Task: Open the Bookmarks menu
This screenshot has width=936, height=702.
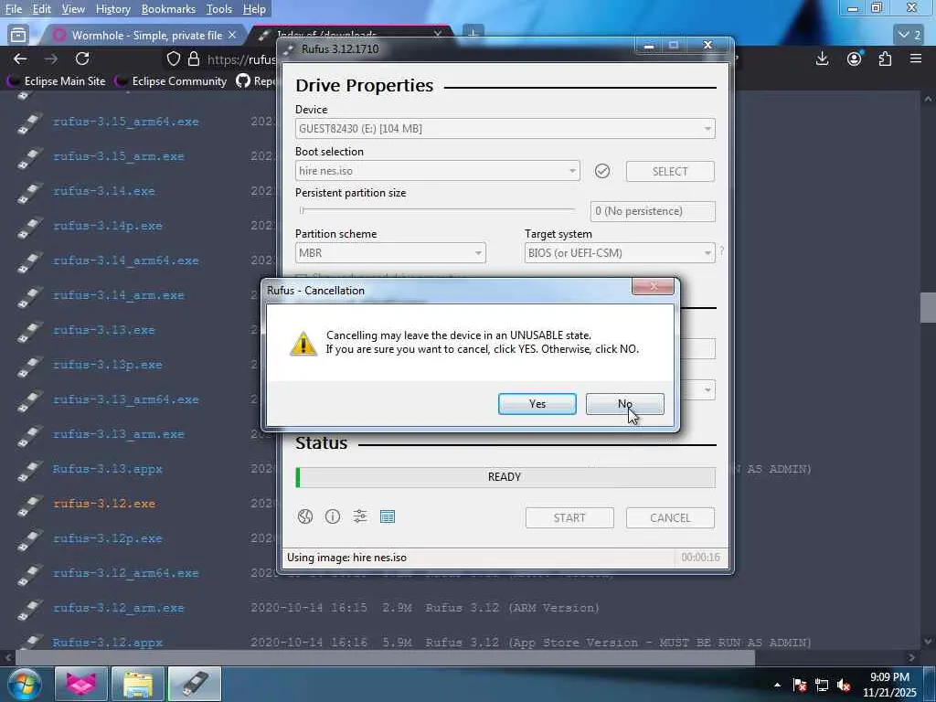Action: (x=168, y=9)
